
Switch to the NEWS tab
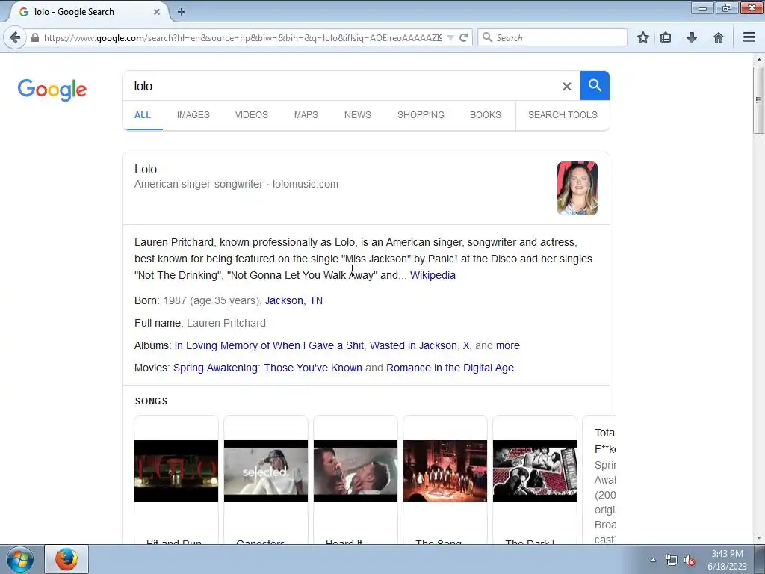(x=358, y=115)
